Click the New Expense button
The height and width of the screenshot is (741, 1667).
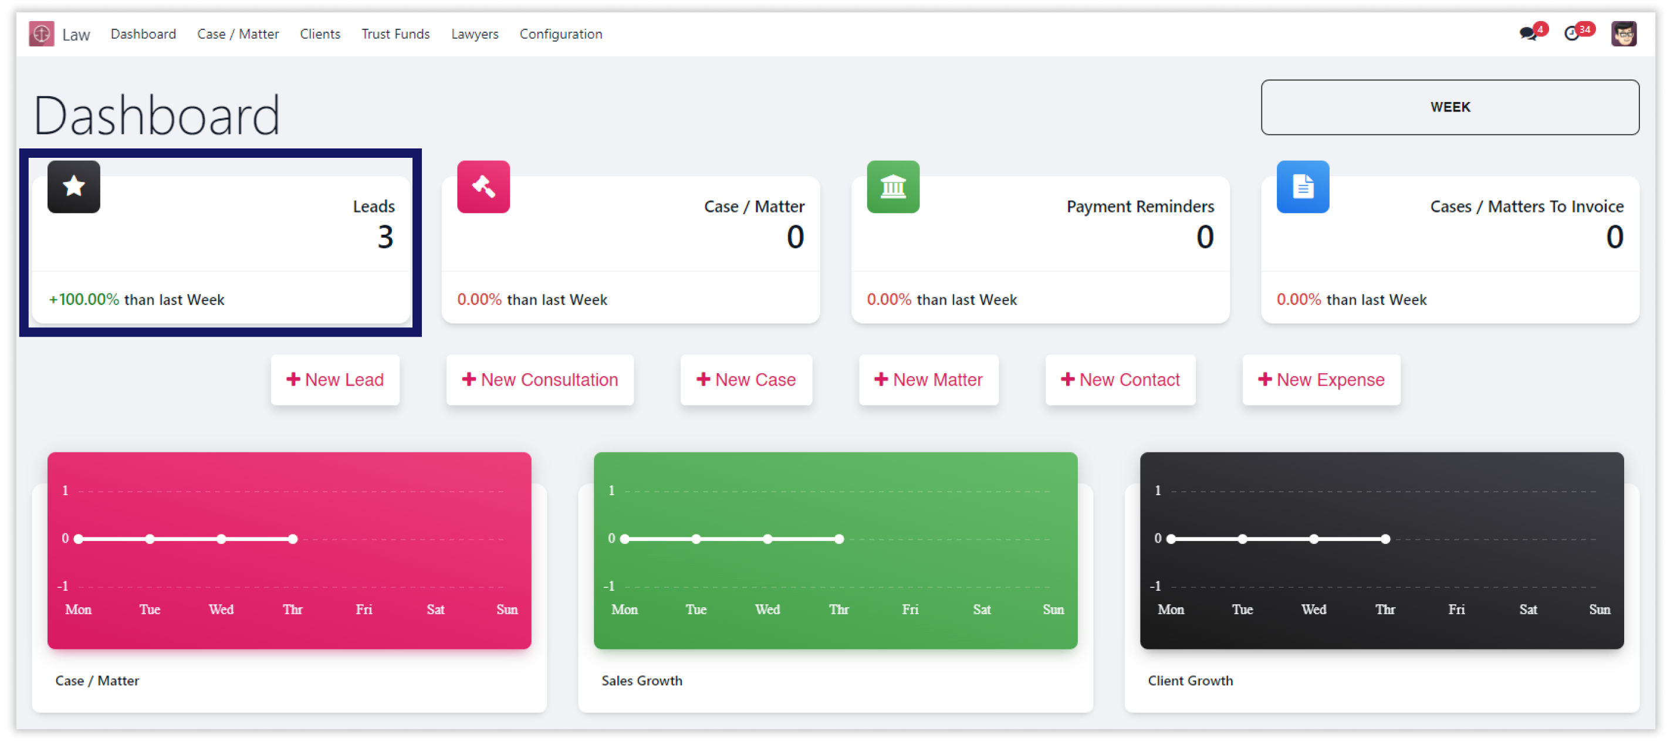pos(1321,380)
